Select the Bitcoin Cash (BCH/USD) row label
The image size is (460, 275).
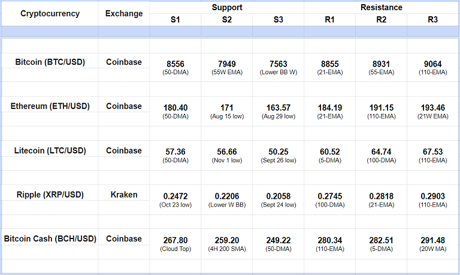50,239
